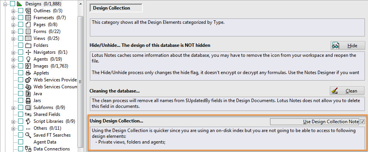This screenshot has width=368, height=152.
Task: Select the Applets coffee cup icon
Action: pyautogui.click(x=28, y=73)
